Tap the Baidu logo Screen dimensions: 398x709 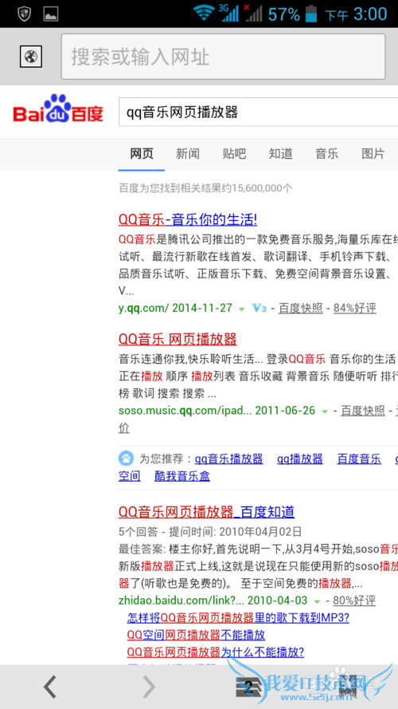pos(58,108)
